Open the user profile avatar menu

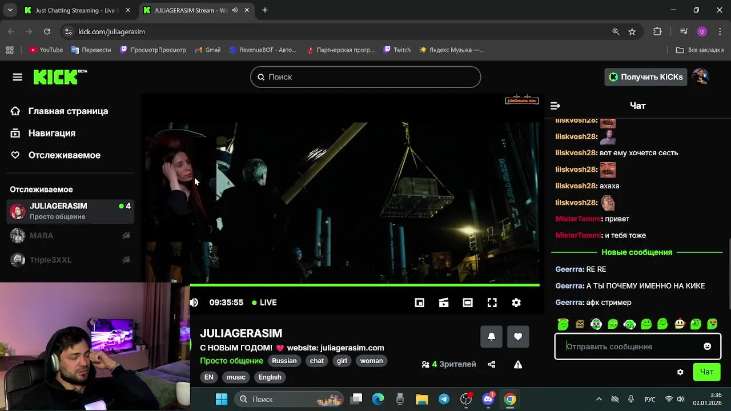click(700, 77)
